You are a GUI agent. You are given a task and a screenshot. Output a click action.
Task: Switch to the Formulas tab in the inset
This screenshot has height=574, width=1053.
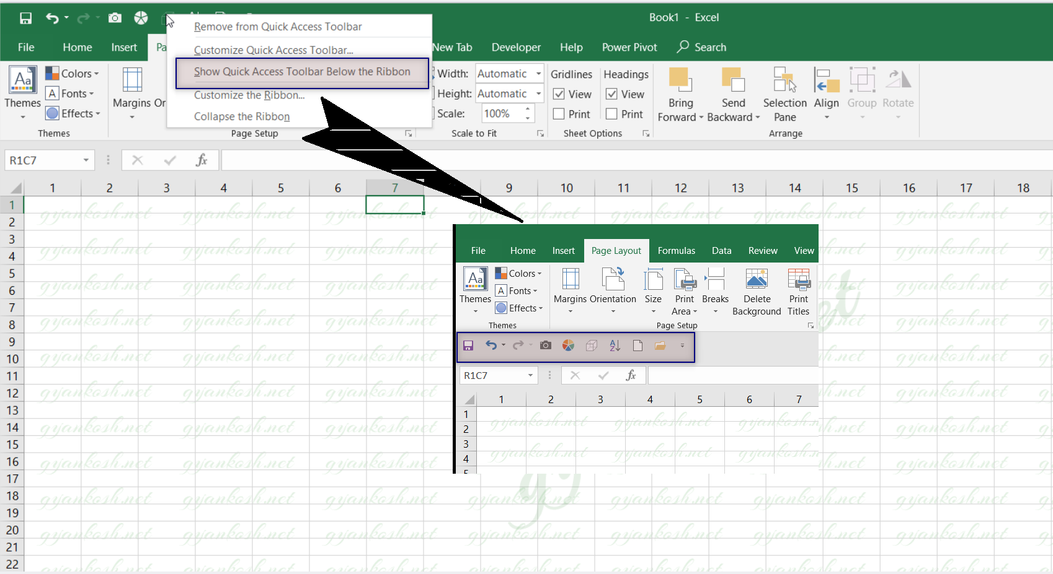[x=676, y=251]
